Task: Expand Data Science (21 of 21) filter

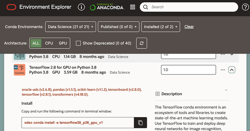Action: [70, 27]
